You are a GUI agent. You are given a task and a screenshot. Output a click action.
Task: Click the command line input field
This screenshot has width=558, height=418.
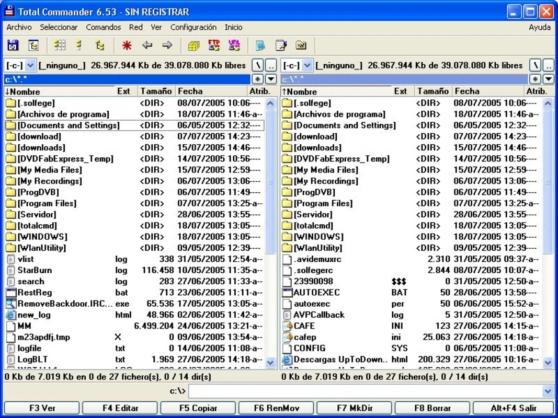365,391
